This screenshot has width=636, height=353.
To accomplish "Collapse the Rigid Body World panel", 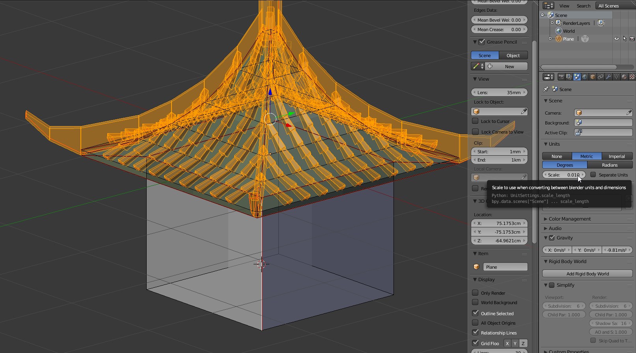I will click(546, 261).
